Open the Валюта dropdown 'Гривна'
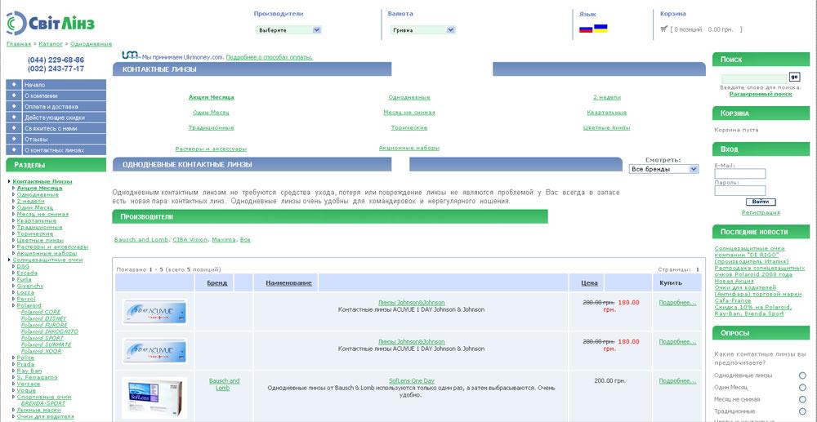Image resolution: width=817 pixels, height=422 pixels. point(422,30)
